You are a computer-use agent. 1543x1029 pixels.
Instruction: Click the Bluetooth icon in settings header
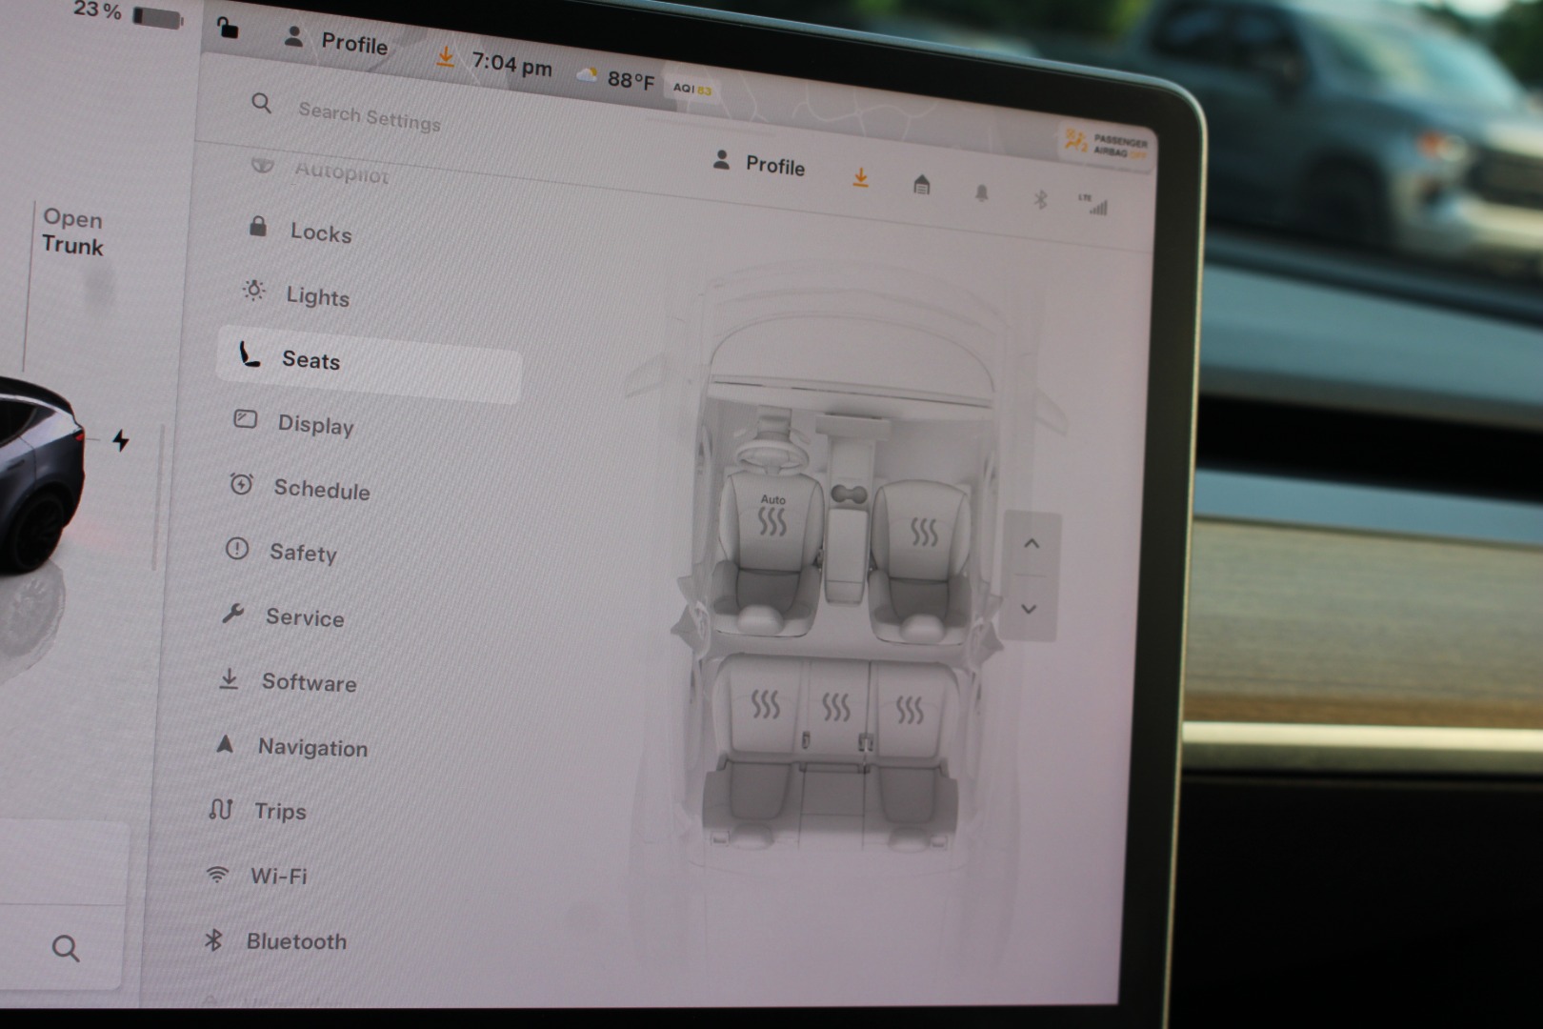(x=1040, y=199)
